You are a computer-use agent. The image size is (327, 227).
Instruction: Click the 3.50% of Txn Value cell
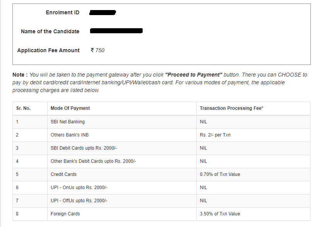click(220, 214)
